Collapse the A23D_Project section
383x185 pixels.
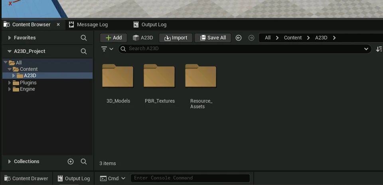coord(10,51)
